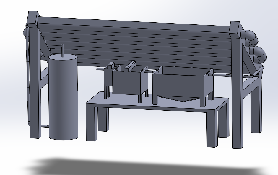Click the raised bracket atop small tank
Screen dimensions: 278x175
(x=131, y=65)
